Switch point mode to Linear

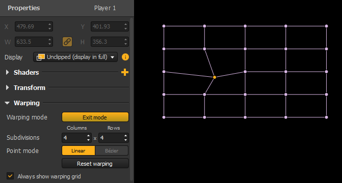(78, 150)
